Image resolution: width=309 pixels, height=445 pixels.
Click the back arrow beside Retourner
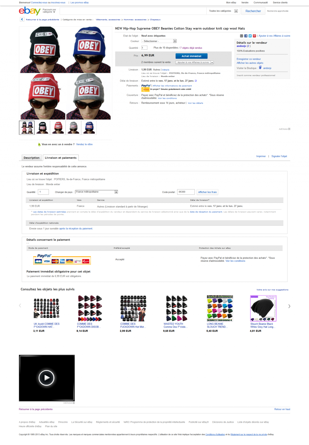coord(22,19)
